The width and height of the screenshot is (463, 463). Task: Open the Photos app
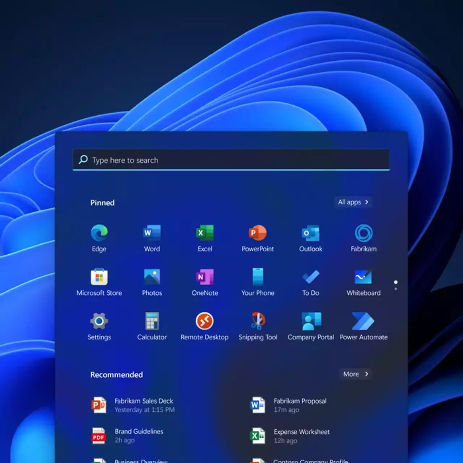click(152, 282)
